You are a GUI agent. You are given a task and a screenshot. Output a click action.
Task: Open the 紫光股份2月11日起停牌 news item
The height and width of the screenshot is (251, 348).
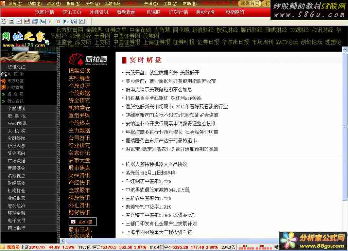[151, 173]
